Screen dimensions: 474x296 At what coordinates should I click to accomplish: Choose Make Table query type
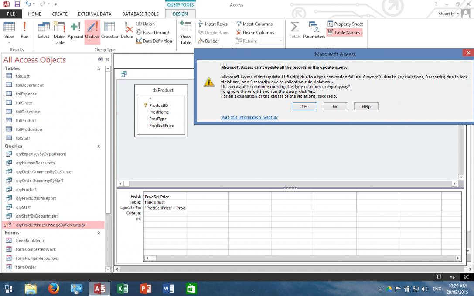point(59,33)
